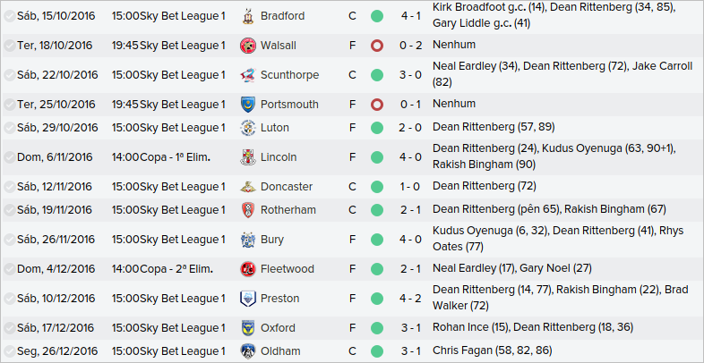Click the Portsmouth crest icon
The width and height of the screenshot is (704, 363).
click(247, 105)
